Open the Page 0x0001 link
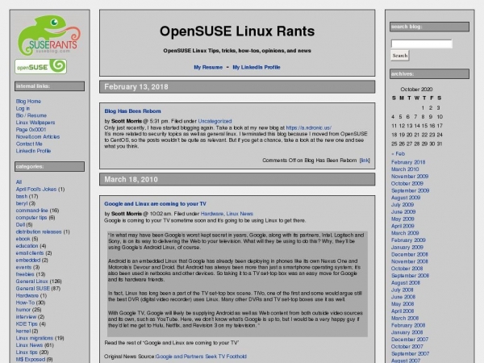Viewport: 484px width, 363px height. pos(31,130)
